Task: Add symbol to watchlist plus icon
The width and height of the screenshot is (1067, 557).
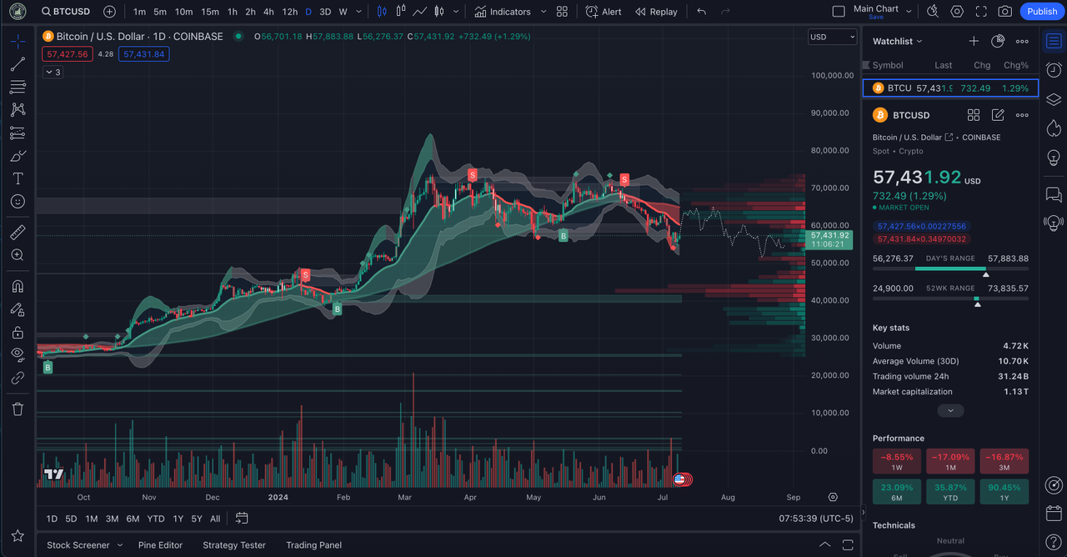Action: [974, 41]
